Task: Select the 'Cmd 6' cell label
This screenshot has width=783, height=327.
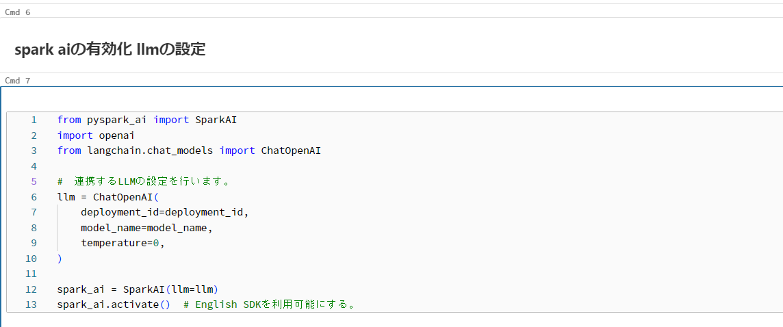Action: (18, 12)
